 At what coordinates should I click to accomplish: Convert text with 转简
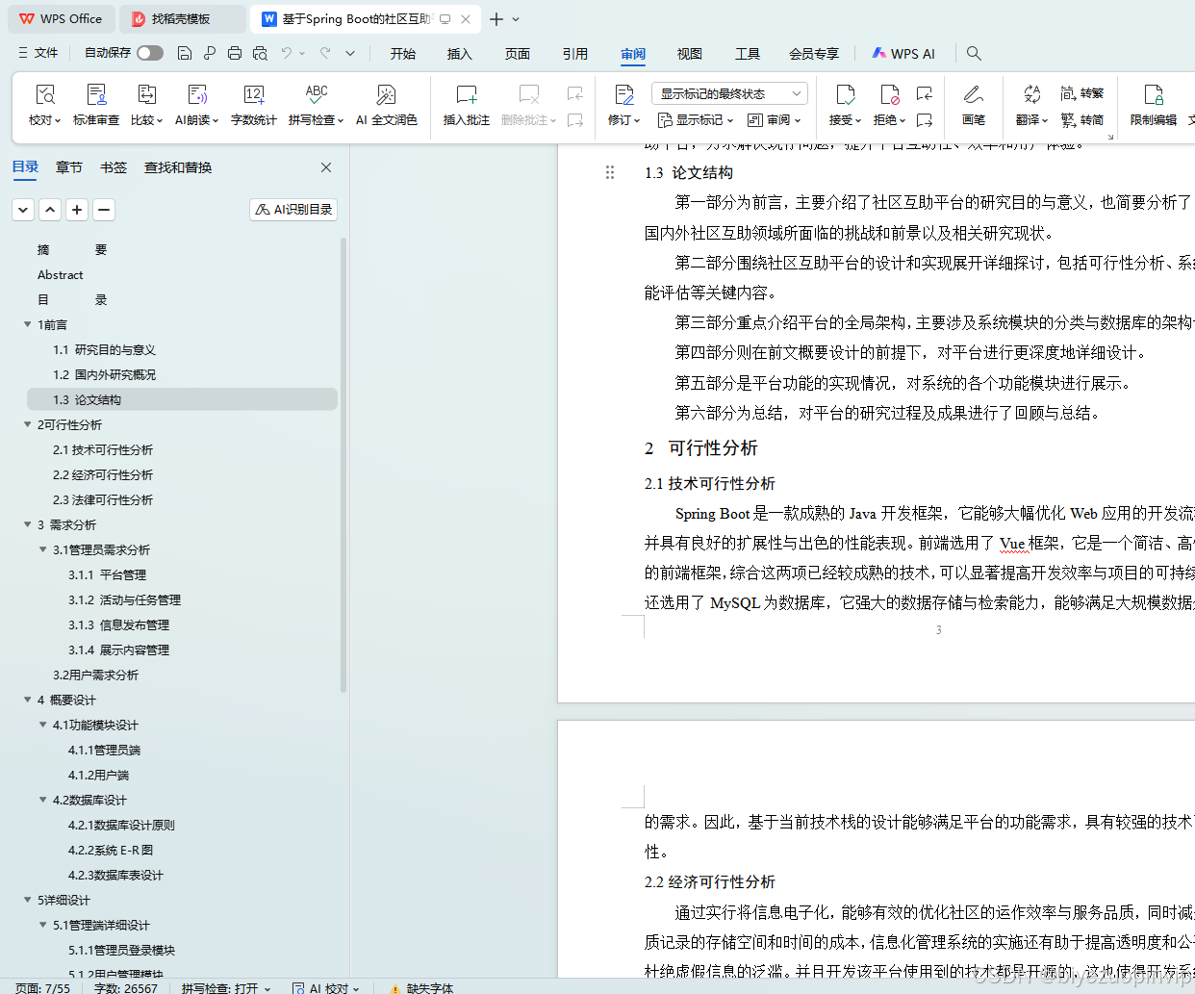pos(1082,120)
